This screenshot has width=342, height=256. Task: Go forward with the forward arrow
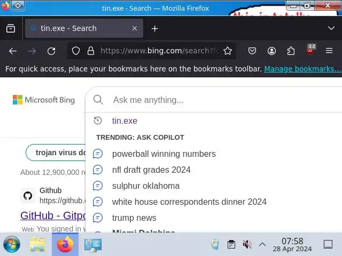tap(32, 51)
